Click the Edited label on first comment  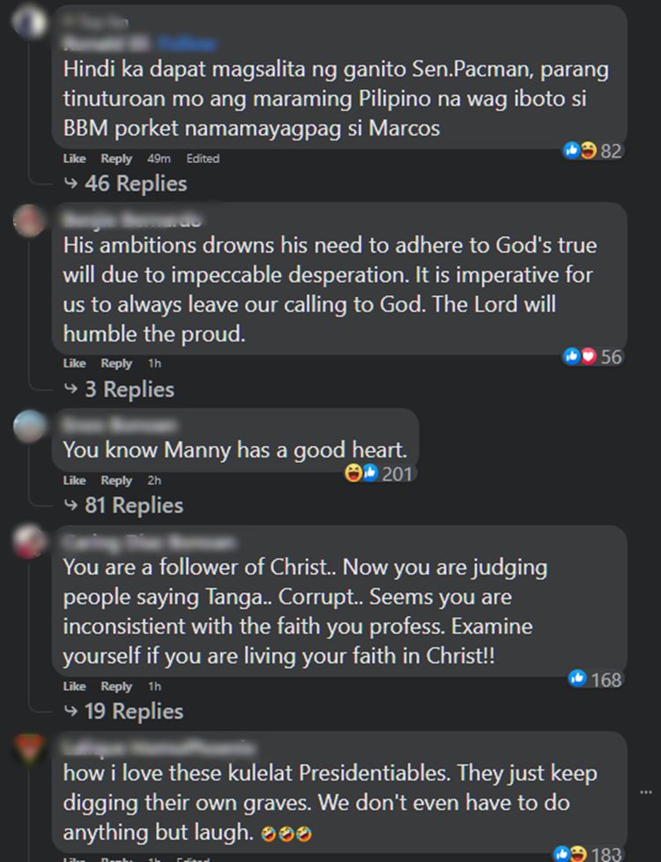[203, 159]
